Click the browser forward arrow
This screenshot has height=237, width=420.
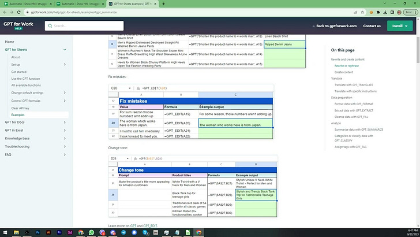(x=12, y=12)
